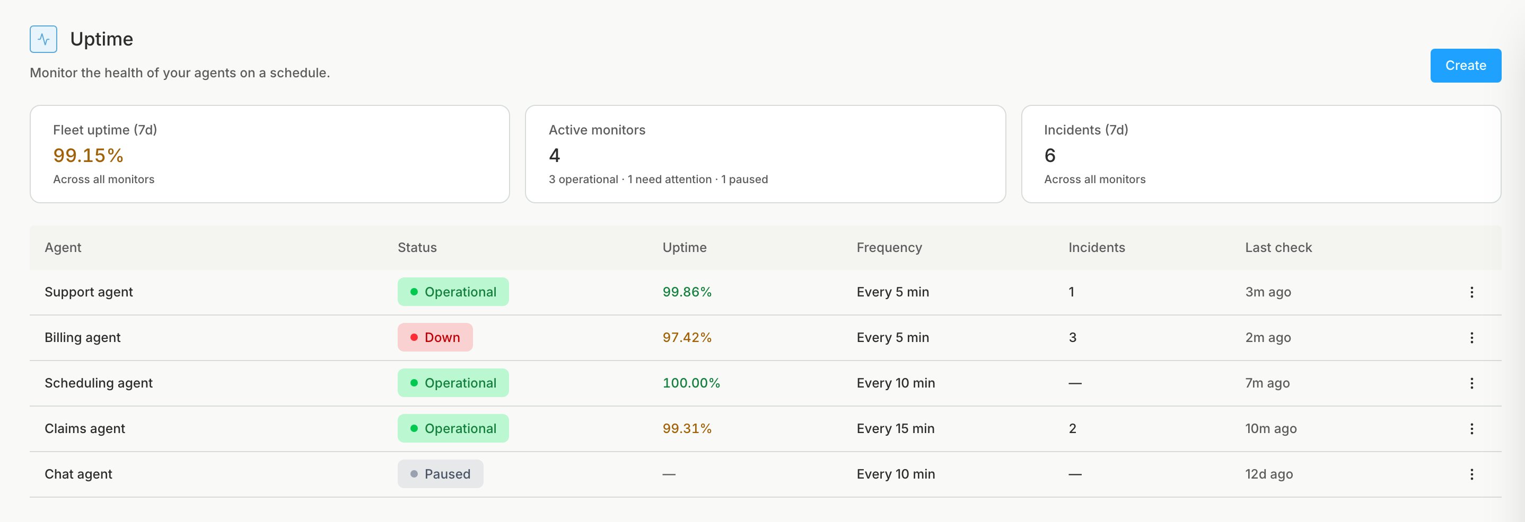The image size is (1525, 522).
Task: Open the Chat agent row options menu
Action: click(x=1471, y=474)
